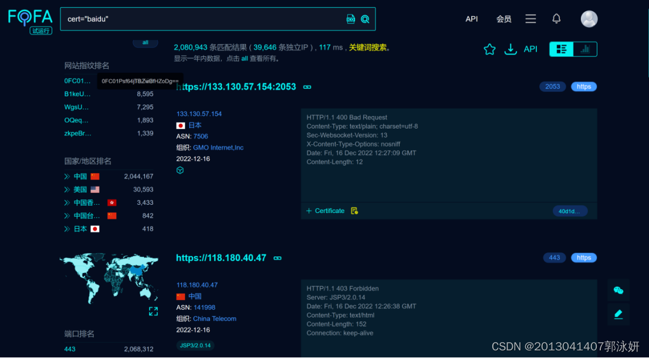This screenshot has height=358, width=649.
Task: Expand 中国台... in country ranking
Action: [67, 215]
